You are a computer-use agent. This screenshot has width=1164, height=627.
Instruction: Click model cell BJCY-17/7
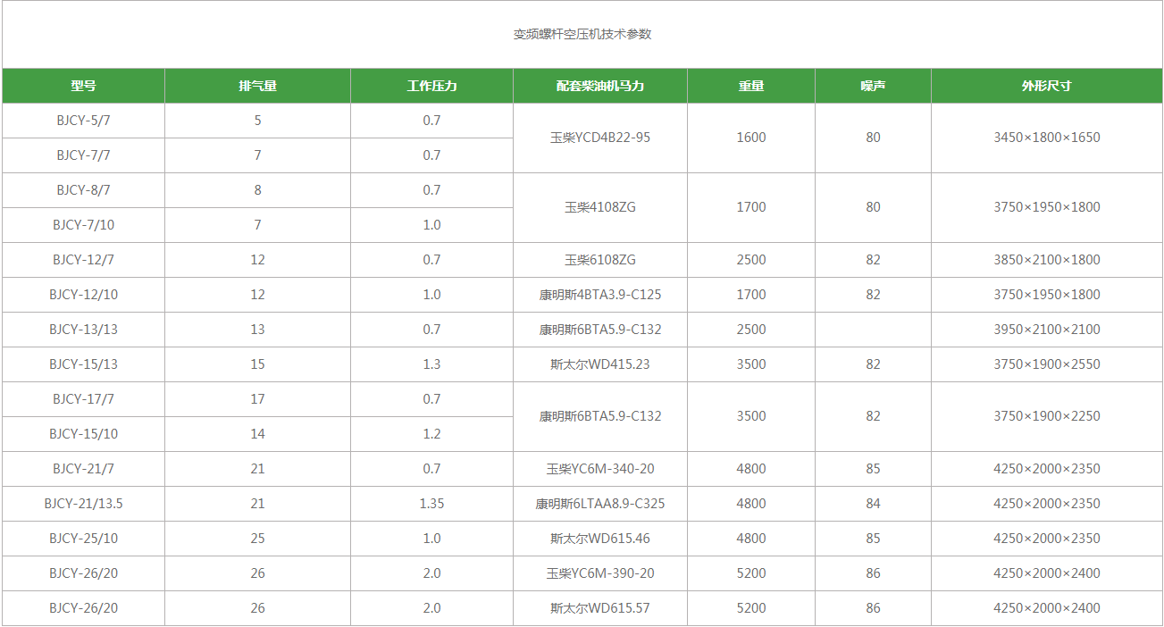point(83,399)
